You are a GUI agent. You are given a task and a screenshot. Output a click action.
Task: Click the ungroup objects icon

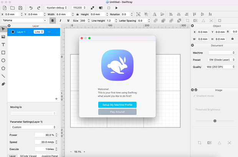[x=146, y=14]
